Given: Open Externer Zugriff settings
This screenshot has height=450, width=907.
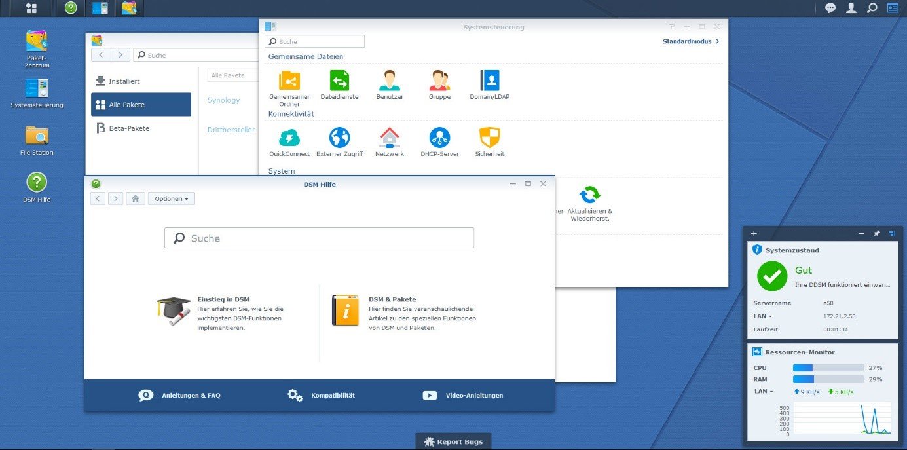Looking at the screenshot, I should pyautogui.click(x=339, y=142).
